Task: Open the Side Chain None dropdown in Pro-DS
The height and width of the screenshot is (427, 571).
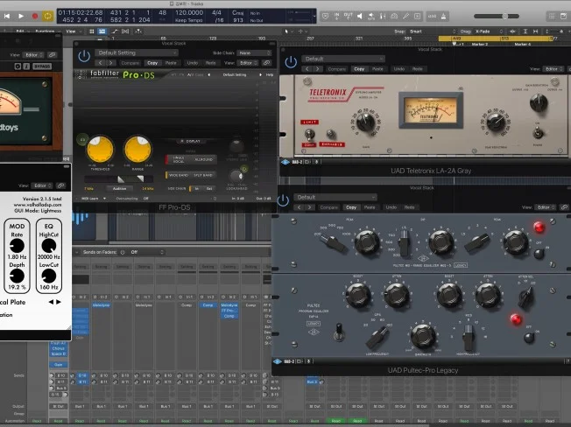Action: click(x=254, y=52)
